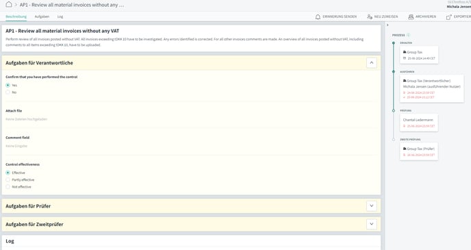
Task: Open user menu Michala Jensen
Action: point(459,6)
